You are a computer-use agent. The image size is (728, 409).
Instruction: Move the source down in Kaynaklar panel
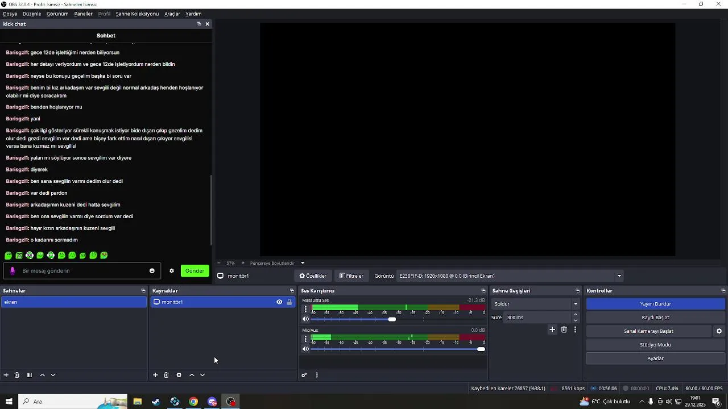202,375
